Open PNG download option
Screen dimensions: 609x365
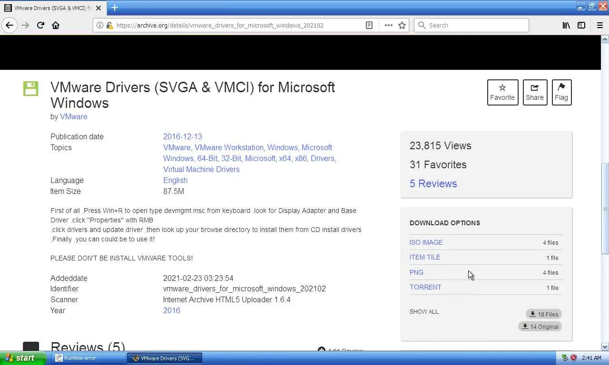(x=416, y=272)
